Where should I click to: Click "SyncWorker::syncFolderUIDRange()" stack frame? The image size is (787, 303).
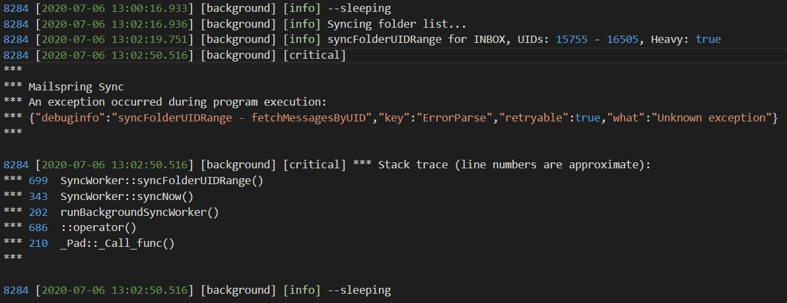(162, 180)
